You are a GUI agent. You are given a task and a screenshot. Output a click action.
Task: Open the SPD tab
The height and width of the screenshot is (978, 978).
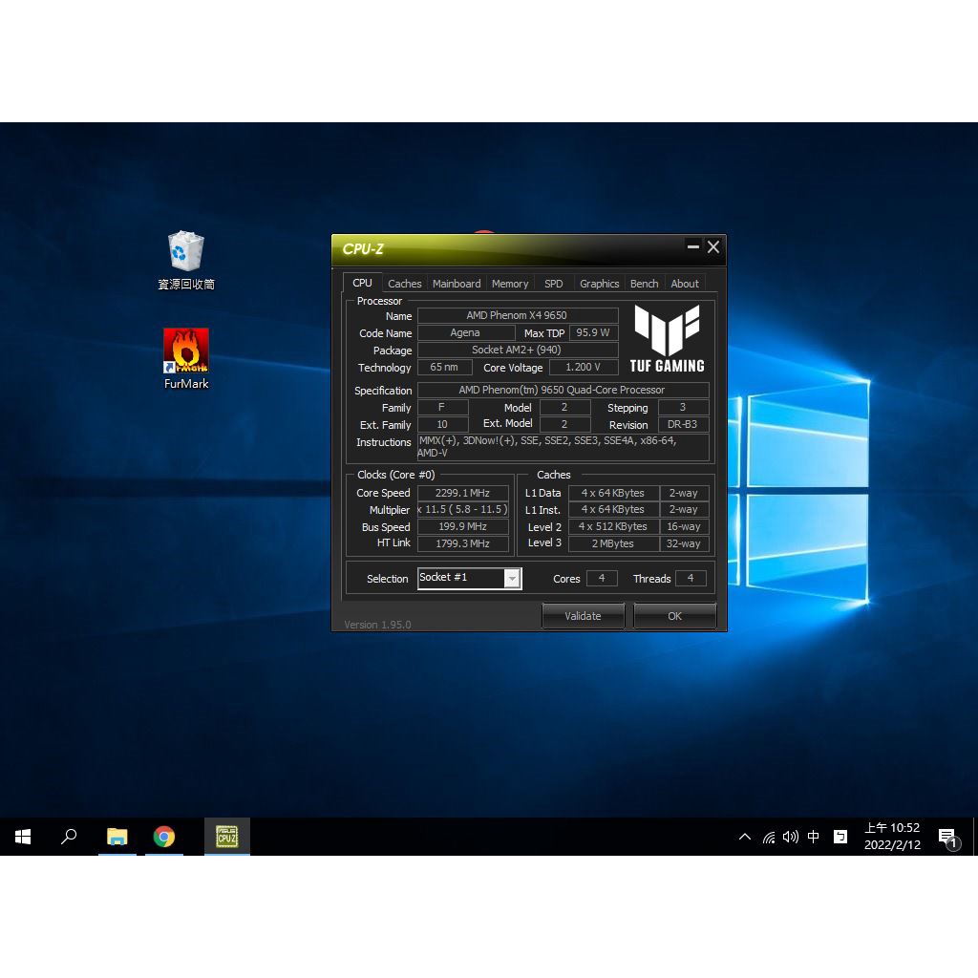[x=553, y=284]
